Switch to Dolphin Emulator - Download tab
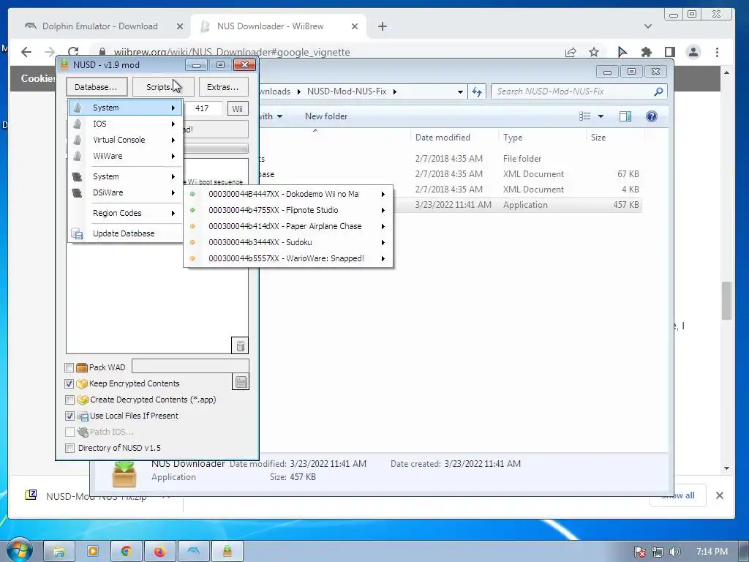The height and width of the screenshot is (562, 749). pos(99,26)
